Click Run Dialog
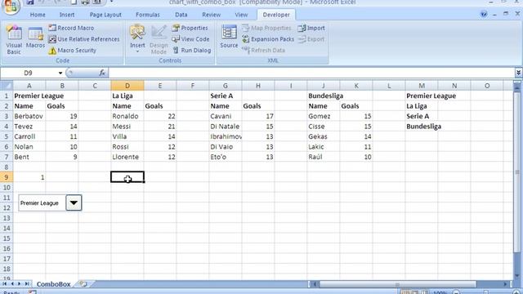This screenshot has height=294, width=523. pyautogui.click(x=192, y=51)
